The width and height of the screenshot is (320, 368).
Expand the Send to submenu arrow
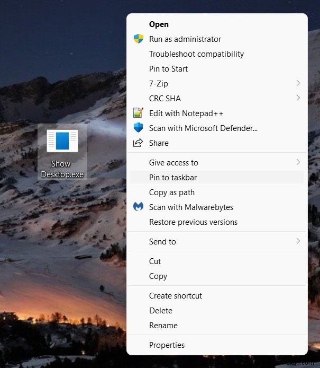coord(298,241)
